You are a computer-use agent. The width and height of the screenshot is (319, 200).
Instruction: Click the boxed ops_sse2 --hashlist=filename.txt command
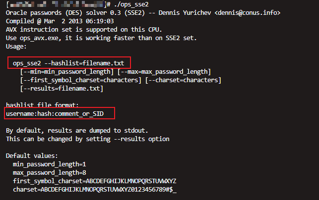tap(69, 62)
